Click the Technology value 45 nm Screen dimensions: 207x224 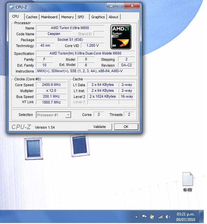[x=45, y=45]
